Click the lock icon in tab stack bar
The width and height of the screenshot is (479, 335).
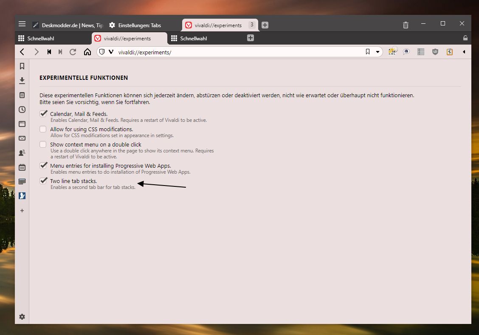click(465, 38)
